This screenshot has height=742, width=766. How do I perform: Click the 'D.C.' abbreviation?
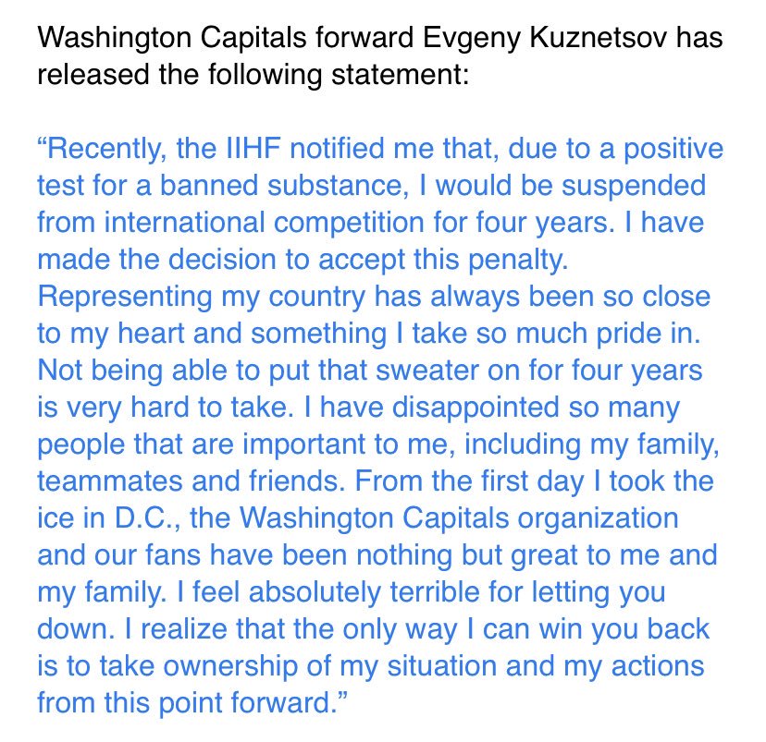[145, 518]
